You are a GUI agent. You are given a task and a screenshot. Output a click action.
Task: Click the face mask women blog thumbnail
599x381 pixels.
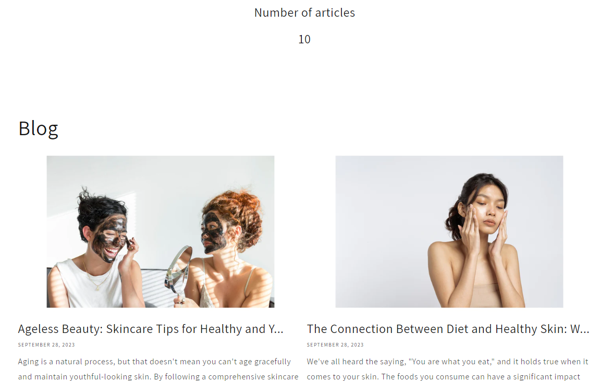161,231
